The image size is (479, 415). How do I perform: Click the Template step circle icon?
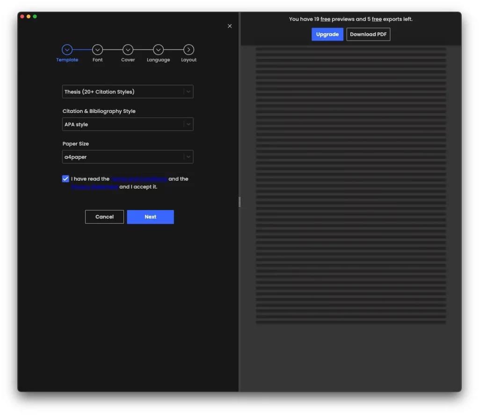[x=67, y=49]
